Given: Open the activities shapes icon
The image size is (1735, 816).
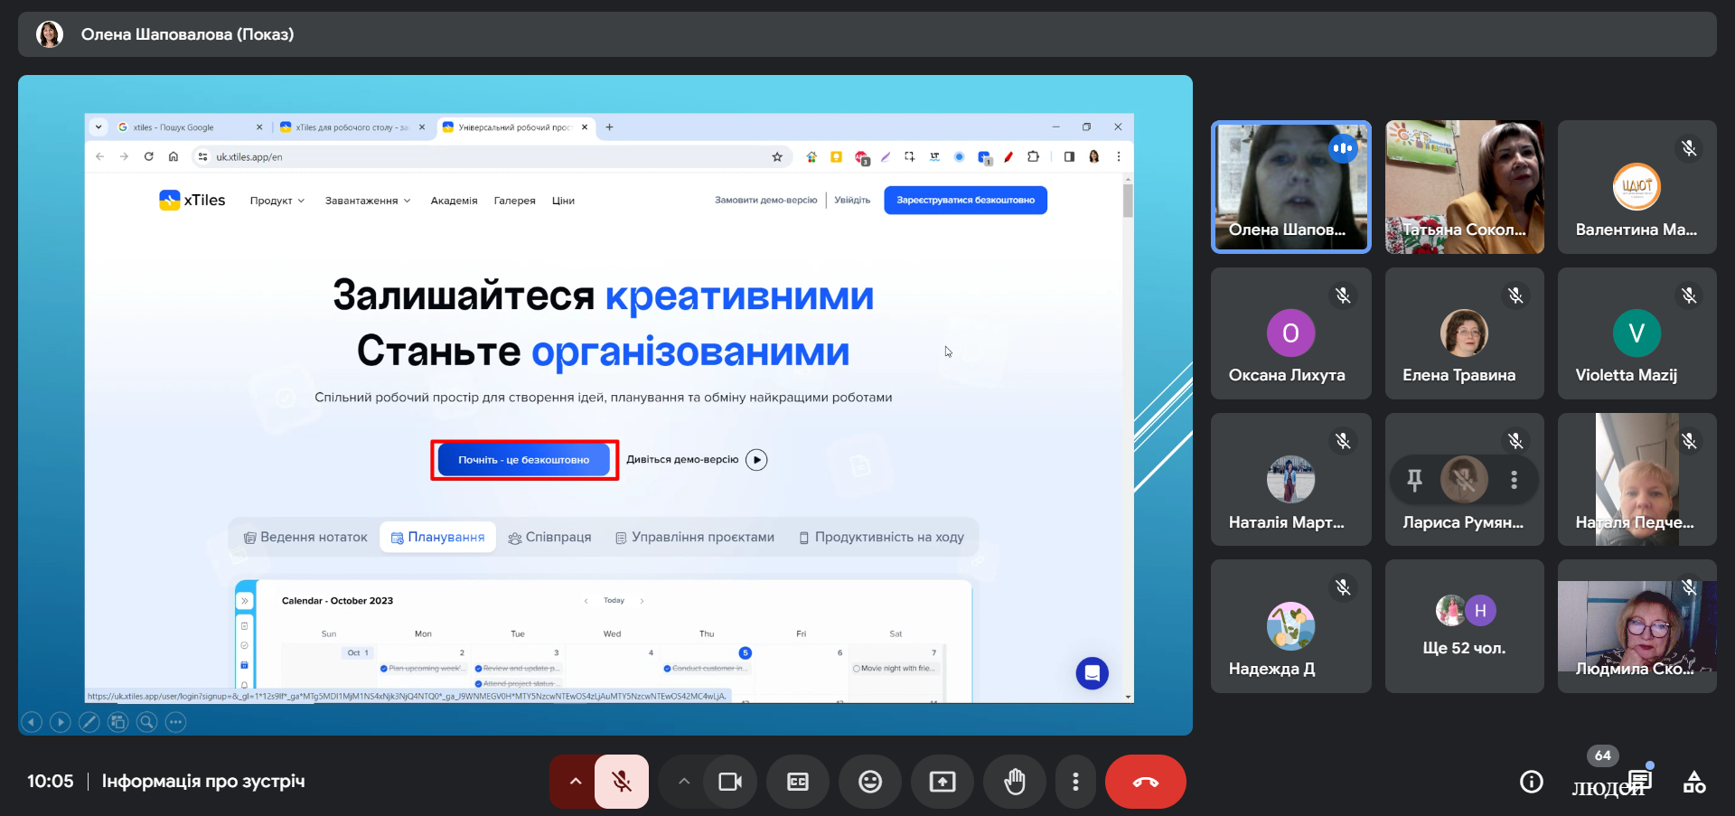Looking at the screenshot, I should 1694,782.
